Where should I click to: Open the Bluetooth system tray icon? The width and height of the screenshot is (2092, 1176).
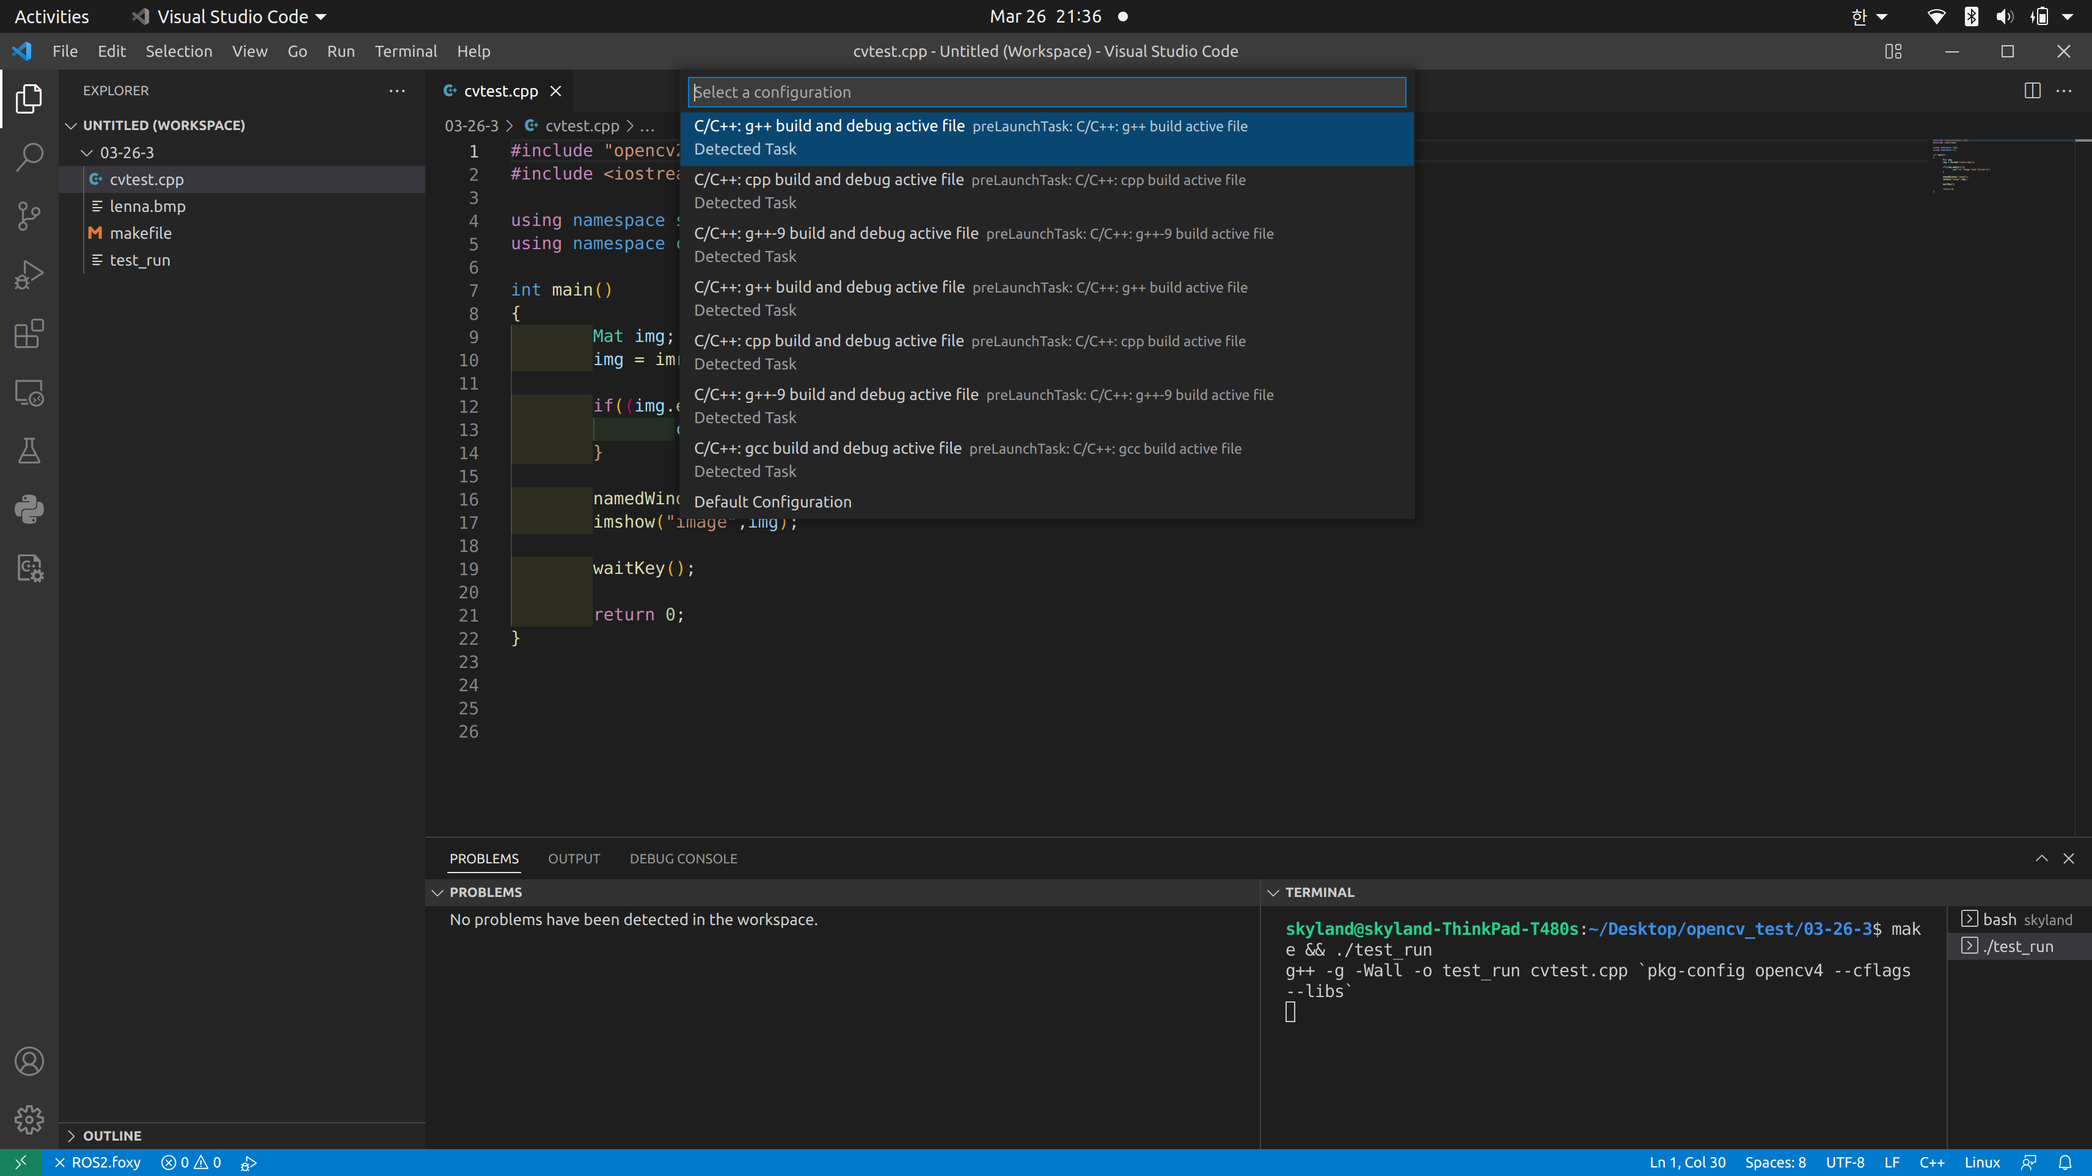coord(1971,16)
